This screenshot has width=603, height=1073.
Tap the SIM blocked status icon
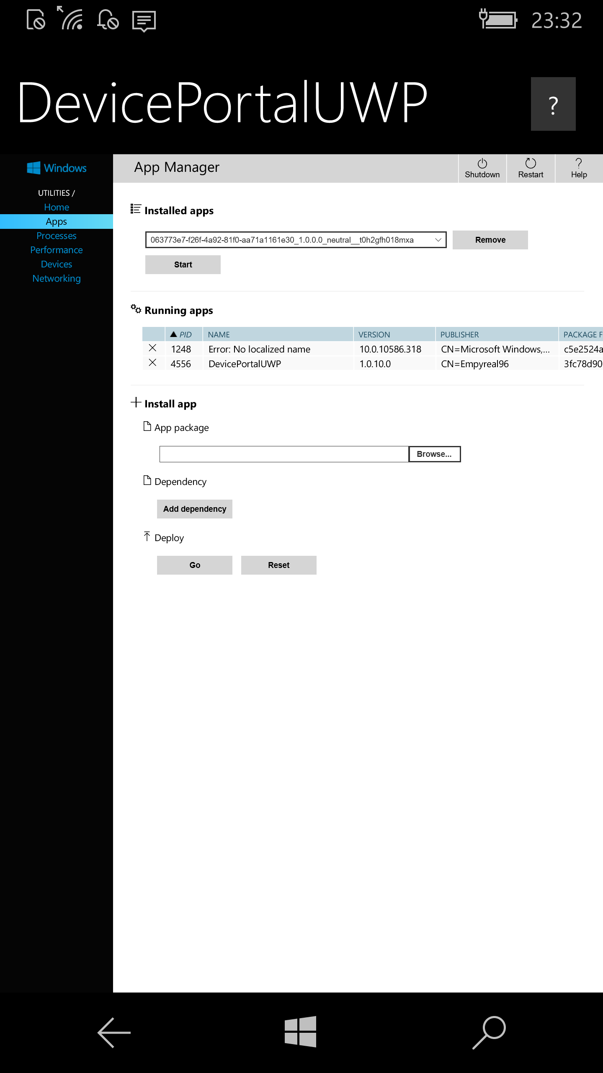click(36, 20)
